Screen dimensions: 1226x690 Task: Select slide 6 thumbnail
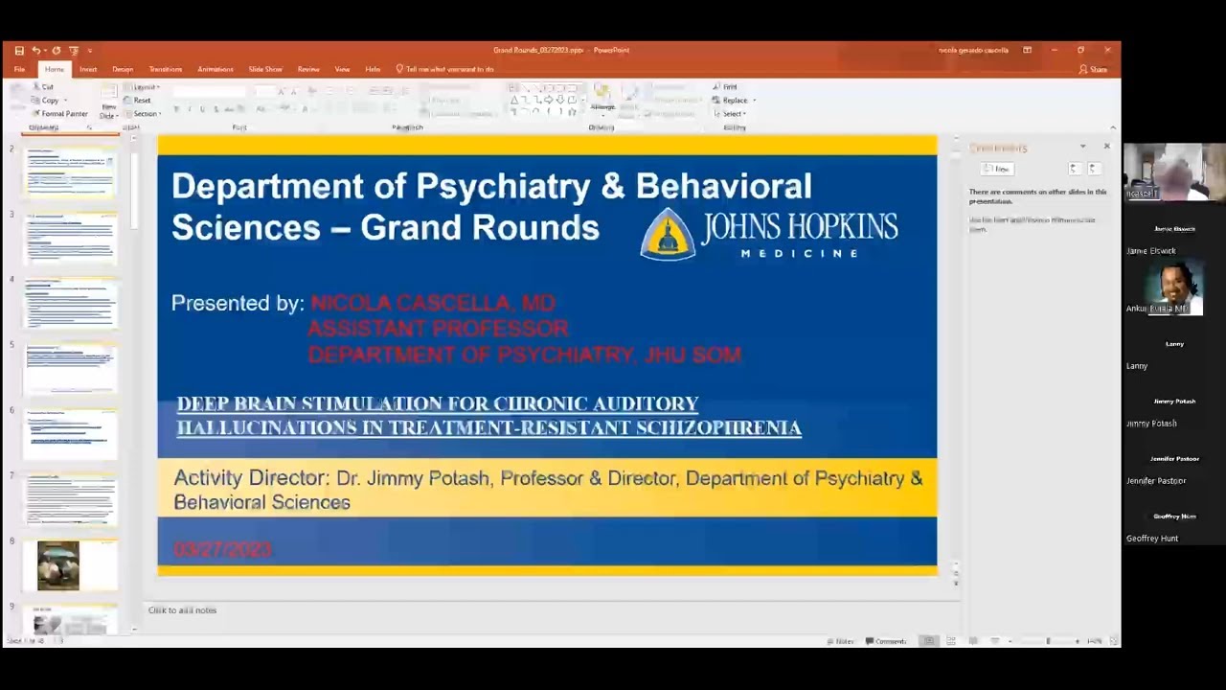tap(71, 434)
